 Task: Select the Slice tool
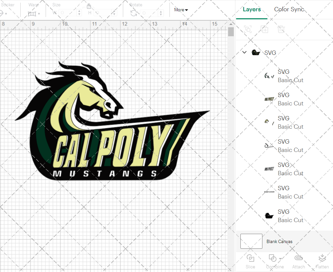[x=250, y=261]
